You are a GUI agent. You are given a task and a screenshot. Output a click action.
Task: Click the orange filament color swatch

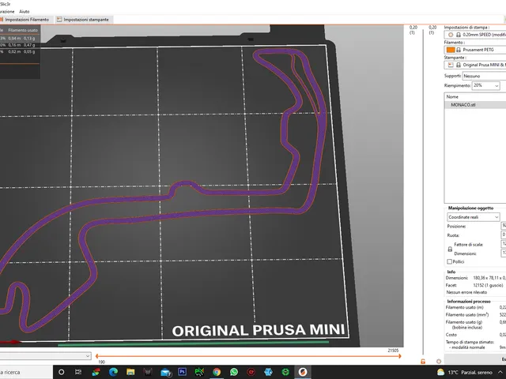tap(451, 50)
